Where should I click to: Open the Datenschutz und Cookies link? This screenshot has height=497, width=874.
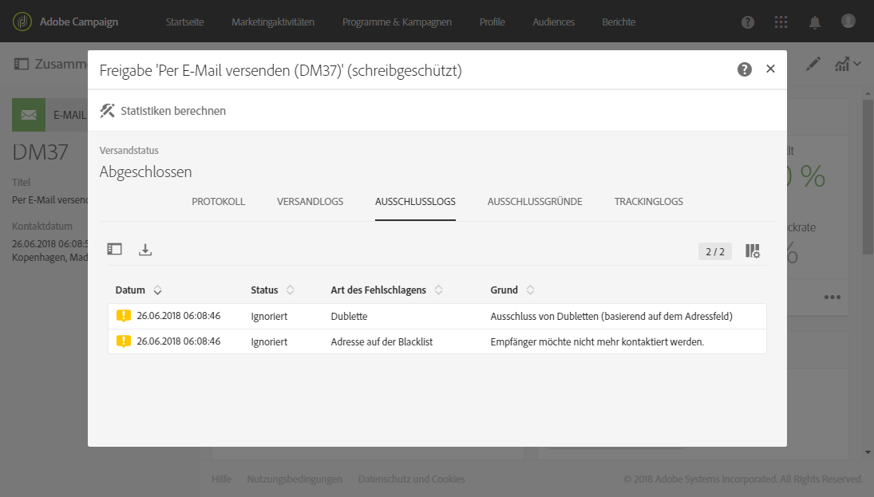[411, 479]
